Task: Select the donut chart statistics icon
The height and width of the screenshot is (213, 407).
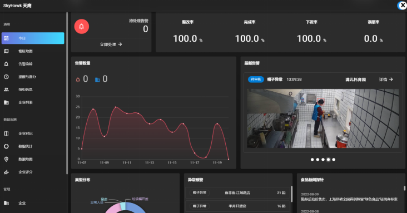Action: 6,146
